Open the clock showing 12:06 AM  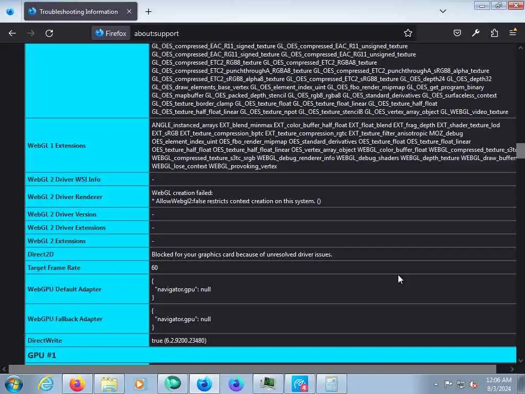pyautogui.click(x=498, y=384)
